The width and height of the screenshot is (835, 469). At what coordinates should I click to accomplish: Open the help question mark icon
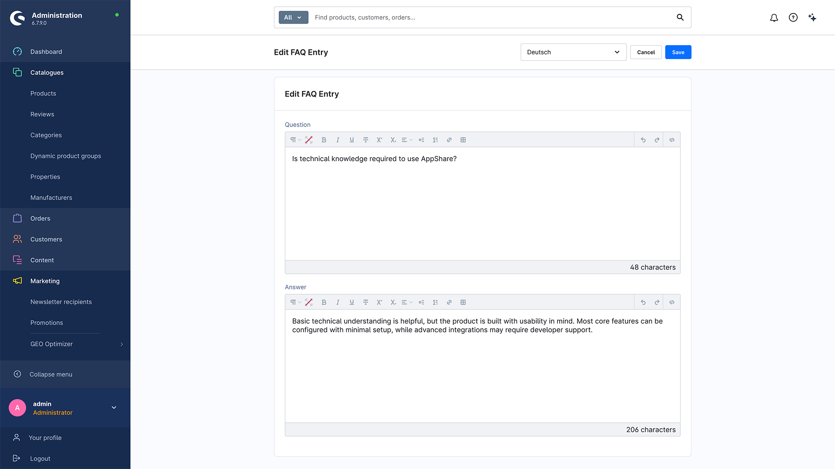pos(793,17)
